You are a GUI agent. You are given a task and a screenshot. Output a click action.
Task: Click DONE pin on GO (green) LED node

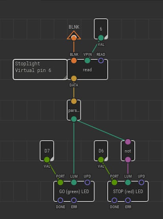60,200
